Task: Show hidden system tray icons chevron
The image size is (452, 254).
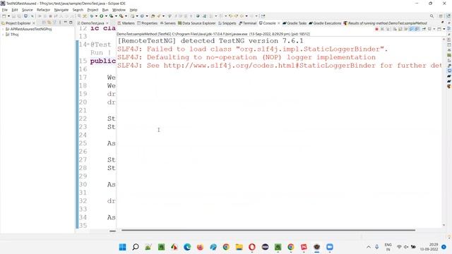Action: [369, 247]
